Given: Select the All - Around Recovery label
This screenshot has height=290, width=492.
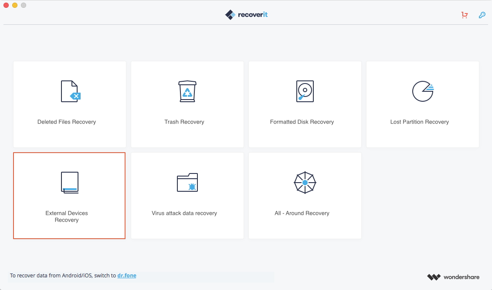Looking at the screenshot, I should [x=302, y=213].
